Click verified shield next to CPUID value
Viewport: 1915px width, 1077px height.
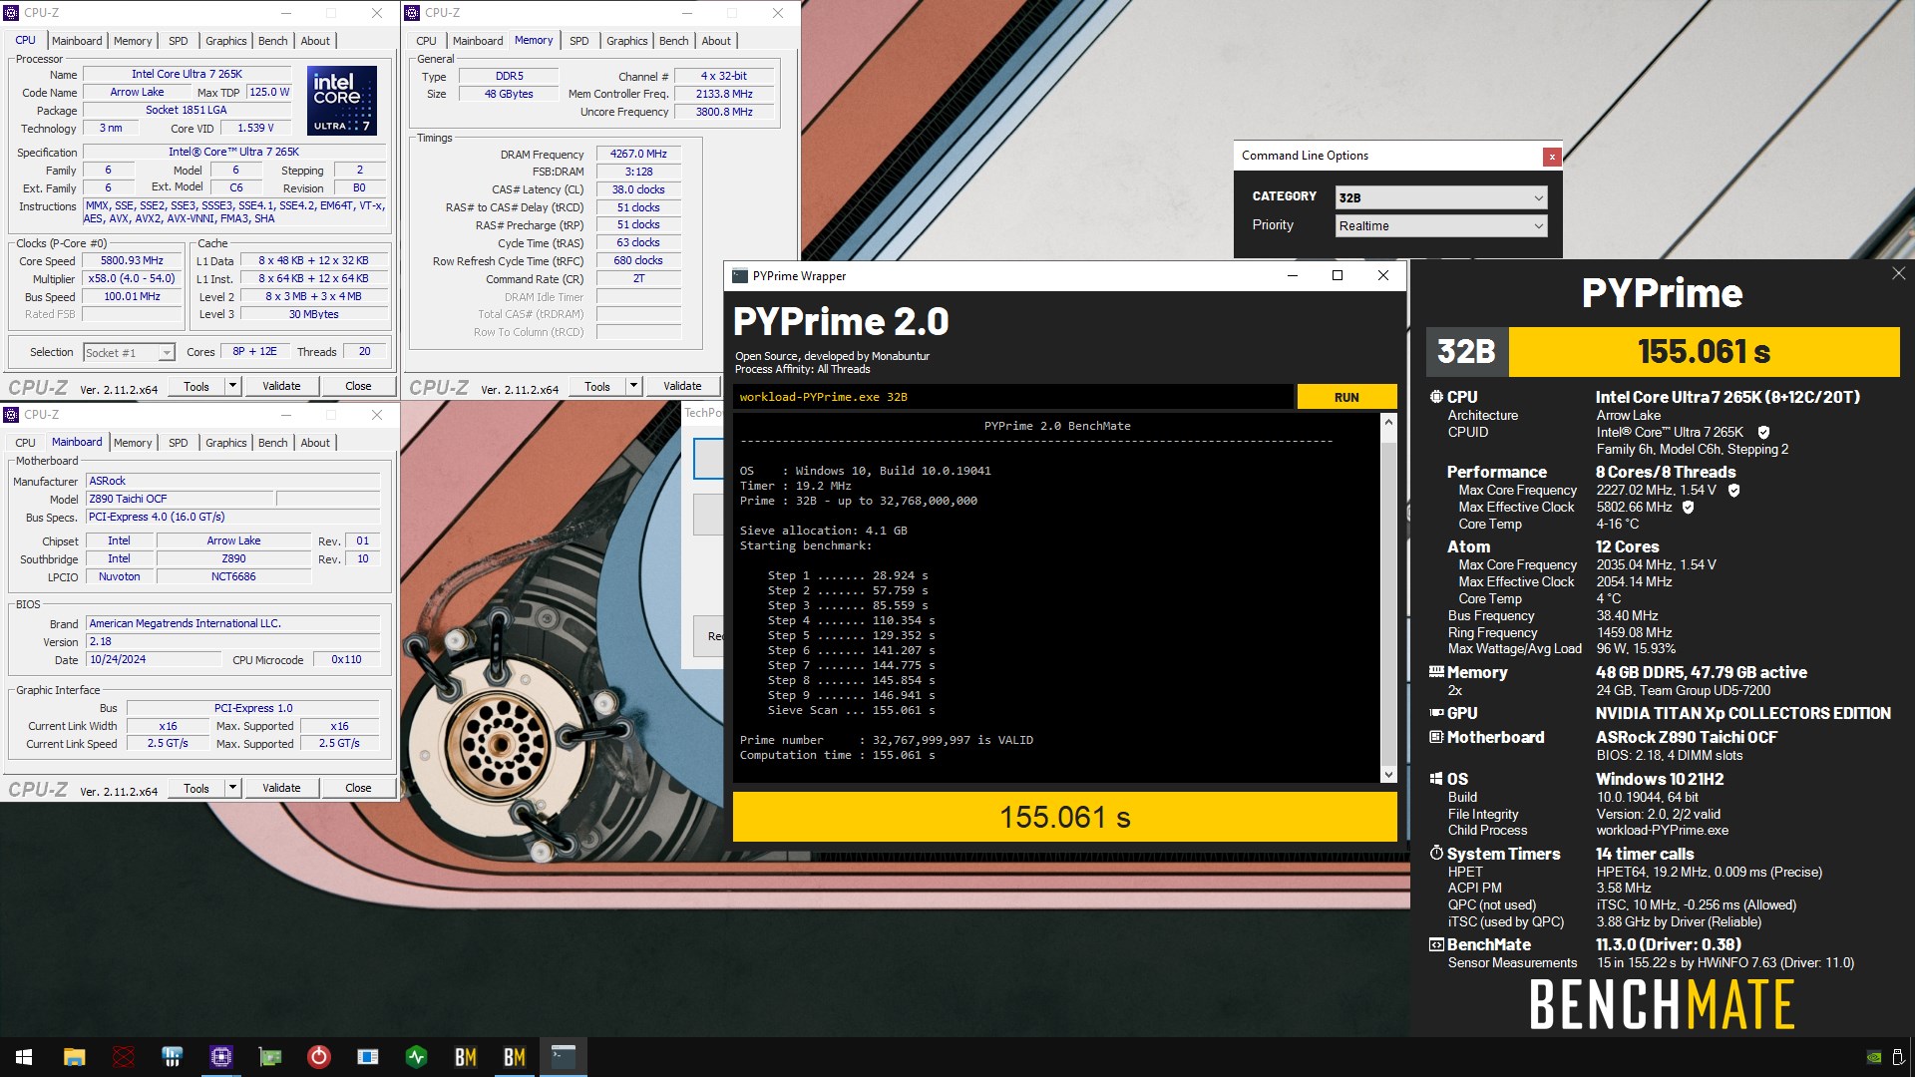point(1763,433)
